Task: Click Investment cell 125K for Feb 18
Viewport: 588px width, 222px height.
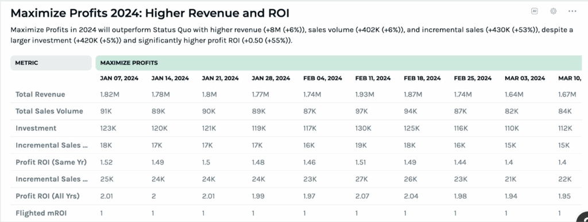Action: 412,128
